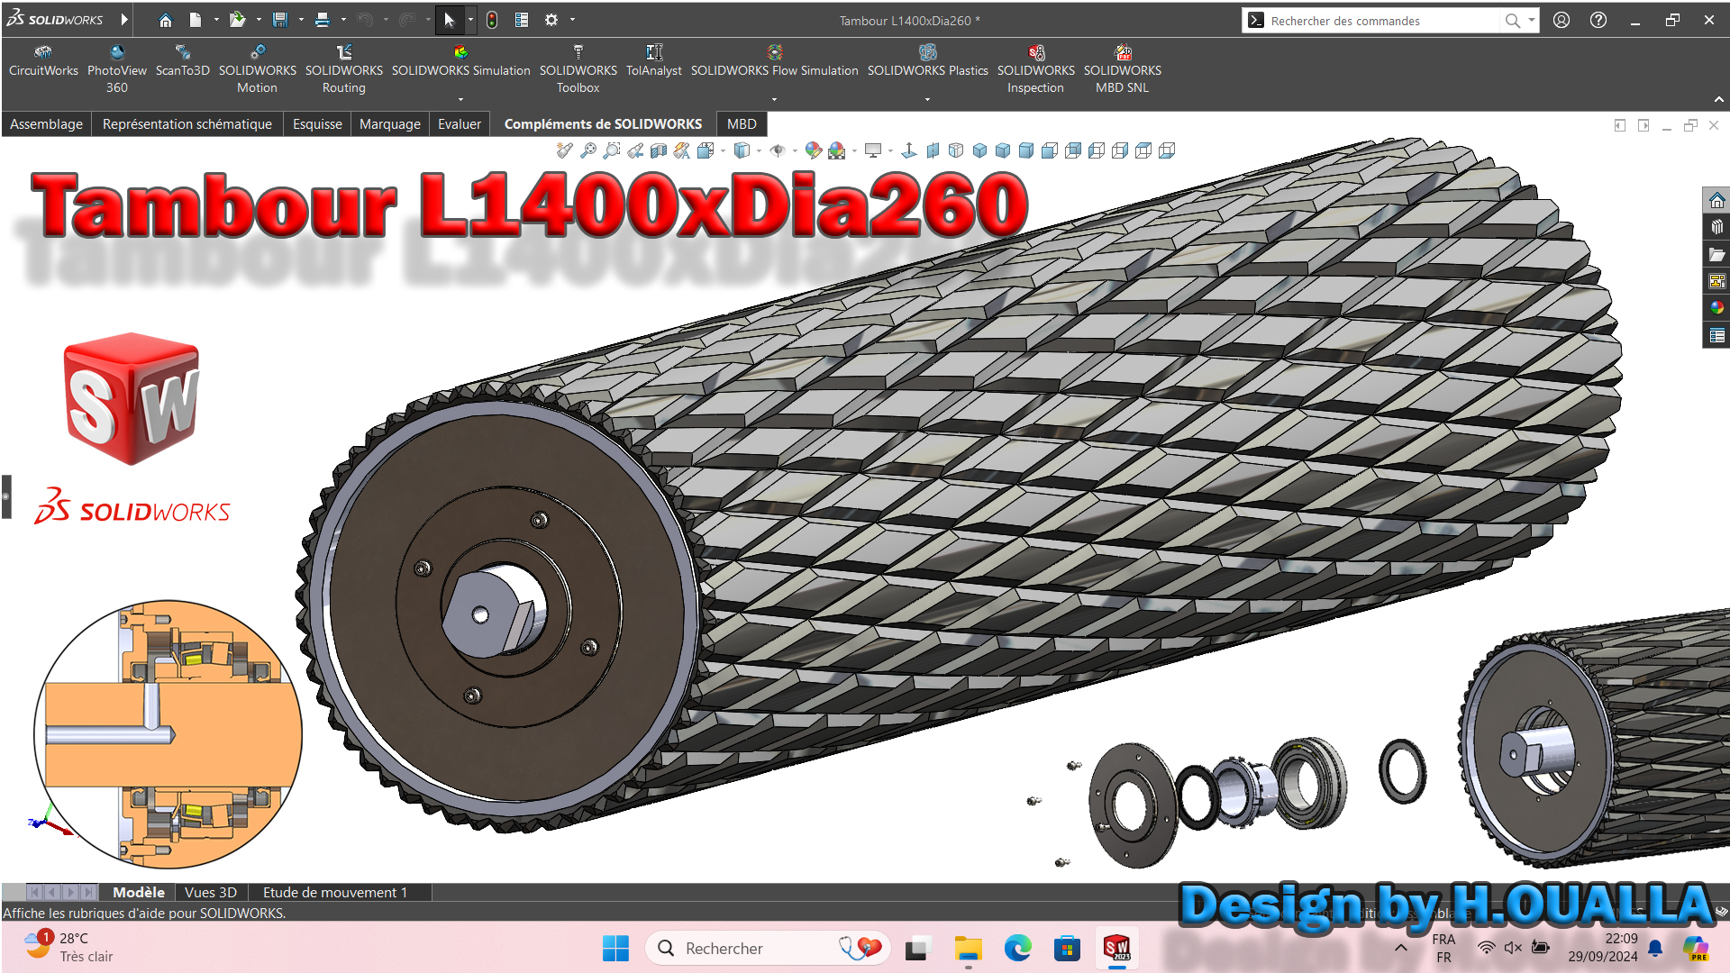1730x973 pixels.
Task: Open PhotoView 360 add-in
Action: 117,69
